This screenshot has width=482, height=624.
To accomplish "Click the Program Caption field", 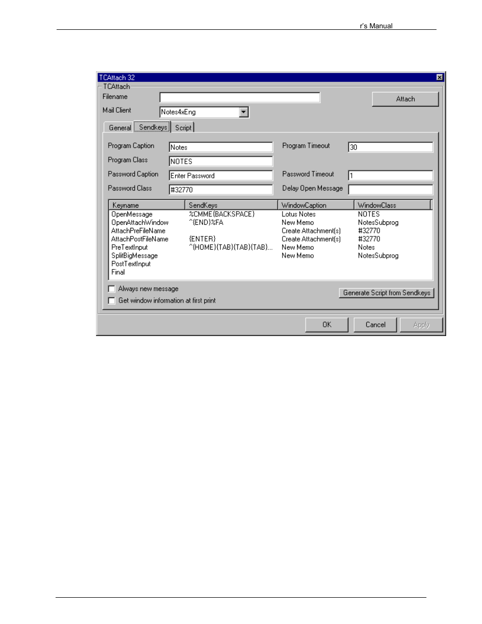I will (x=220, y=147).
